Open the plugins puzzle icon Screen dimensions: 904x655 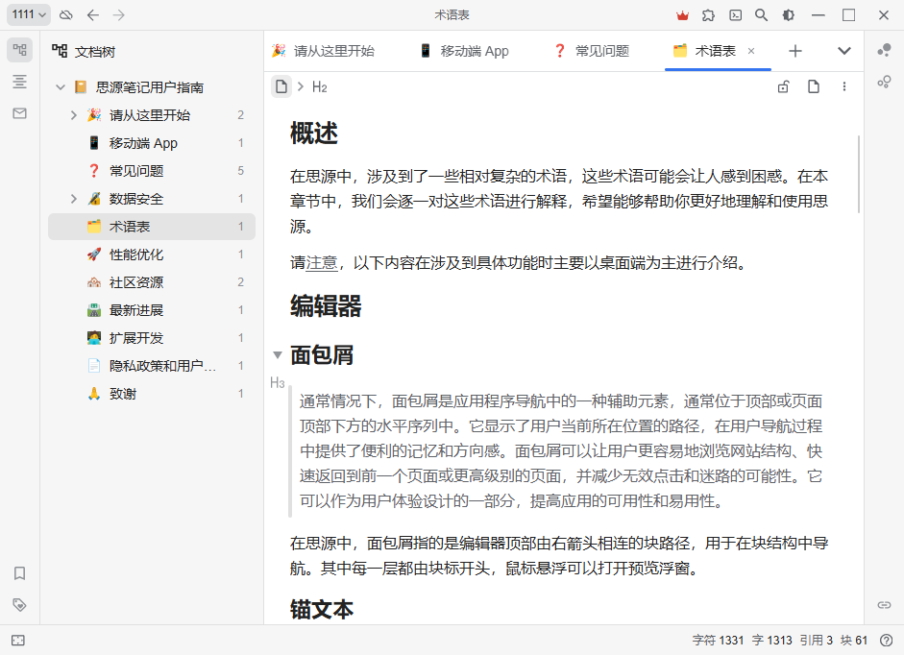pos(709,15)
